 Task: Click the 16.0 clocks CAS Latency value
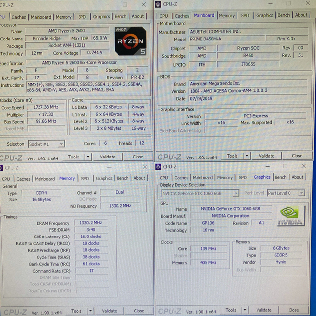(91, 237)
